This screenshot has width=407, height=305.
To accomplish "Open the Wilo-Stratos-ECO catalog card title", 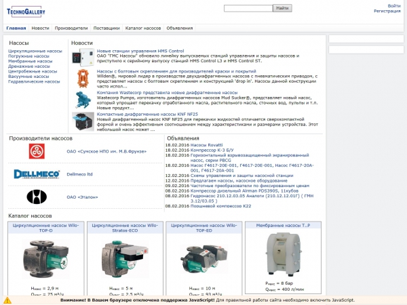I will click(x=125, y=228).
